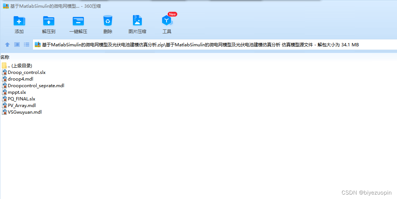Select file VSGwuyuan.mdl
The width and height of the screenshot is (397, 199).
click(x=25, y=112)
